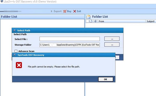Click OK in the error dialog

106,79
